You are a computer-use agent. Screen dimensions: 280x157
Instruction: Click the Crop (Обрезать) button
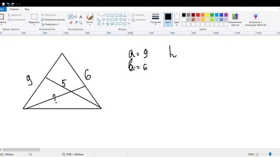[x=49, y=15]
